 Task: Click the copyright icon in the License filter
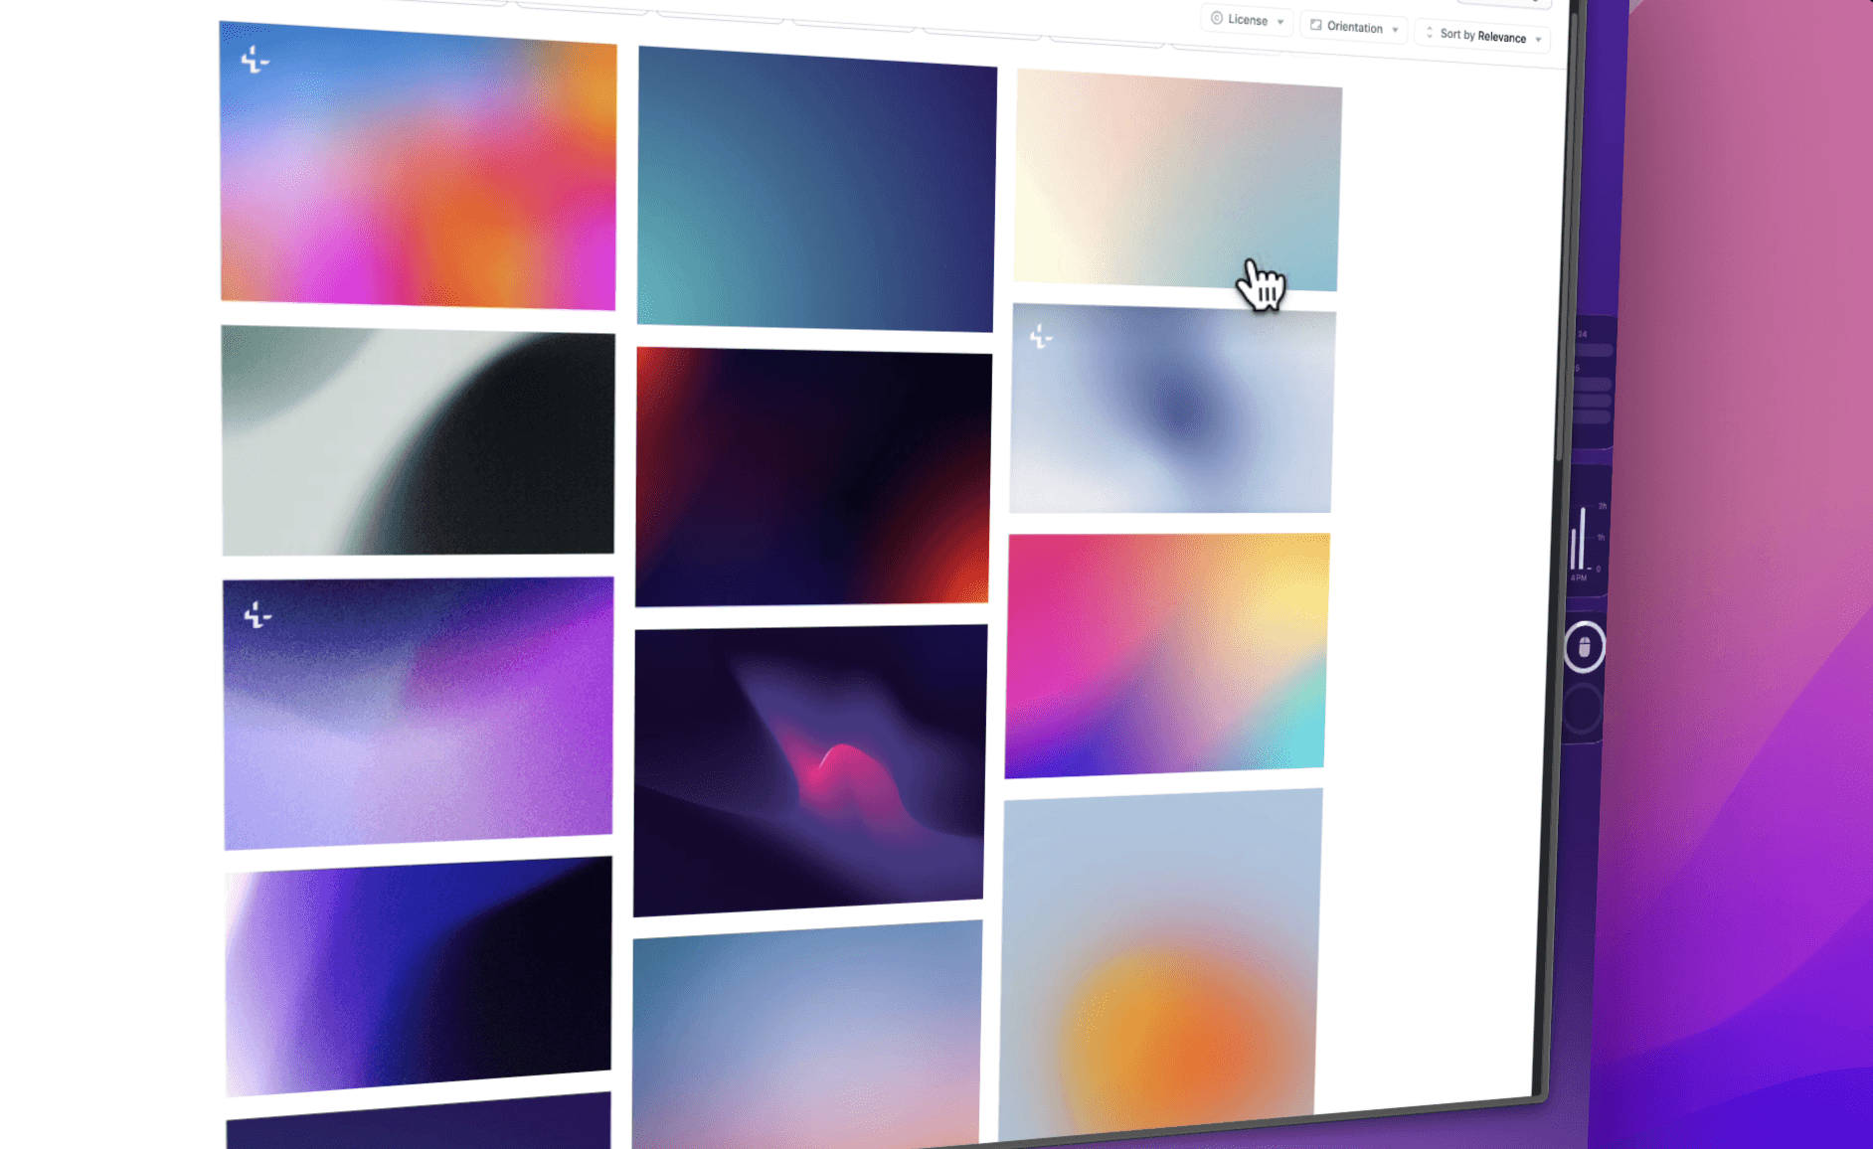(1217, 18)
